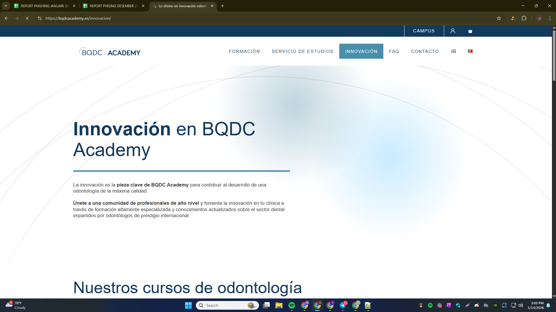Click the BQDC Academy logo
Image resolution: width=556 pixels, height=312 pixels.
(x=110, y=52)
